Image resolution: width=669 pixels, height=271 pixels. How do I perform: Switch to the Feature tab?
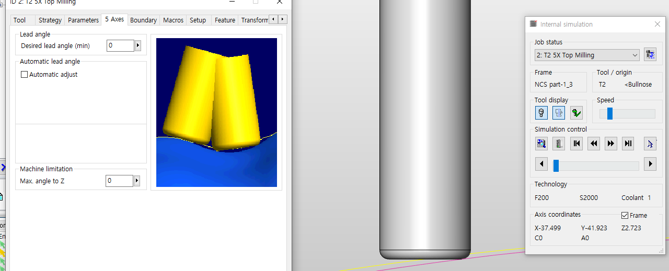point(225,20)
